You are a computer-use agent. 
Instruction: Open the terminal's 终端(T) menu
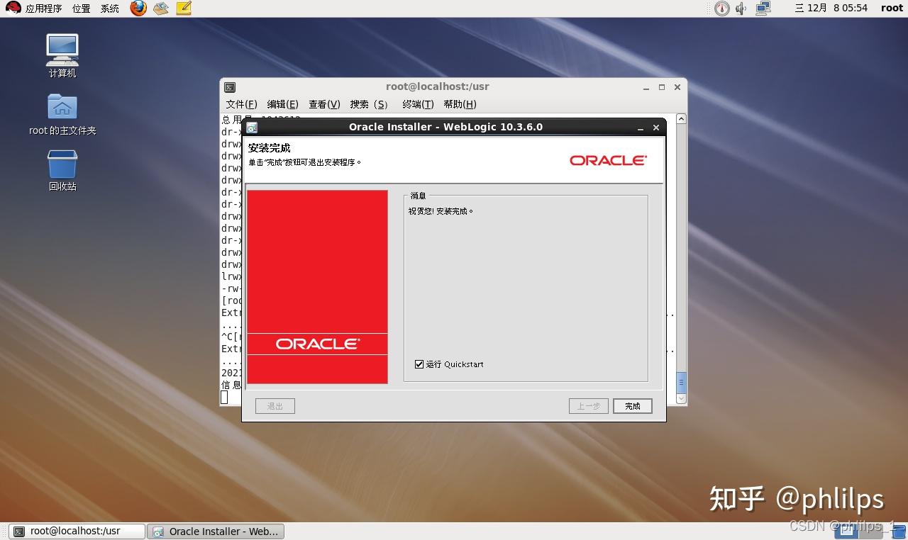tap(418, 104)
